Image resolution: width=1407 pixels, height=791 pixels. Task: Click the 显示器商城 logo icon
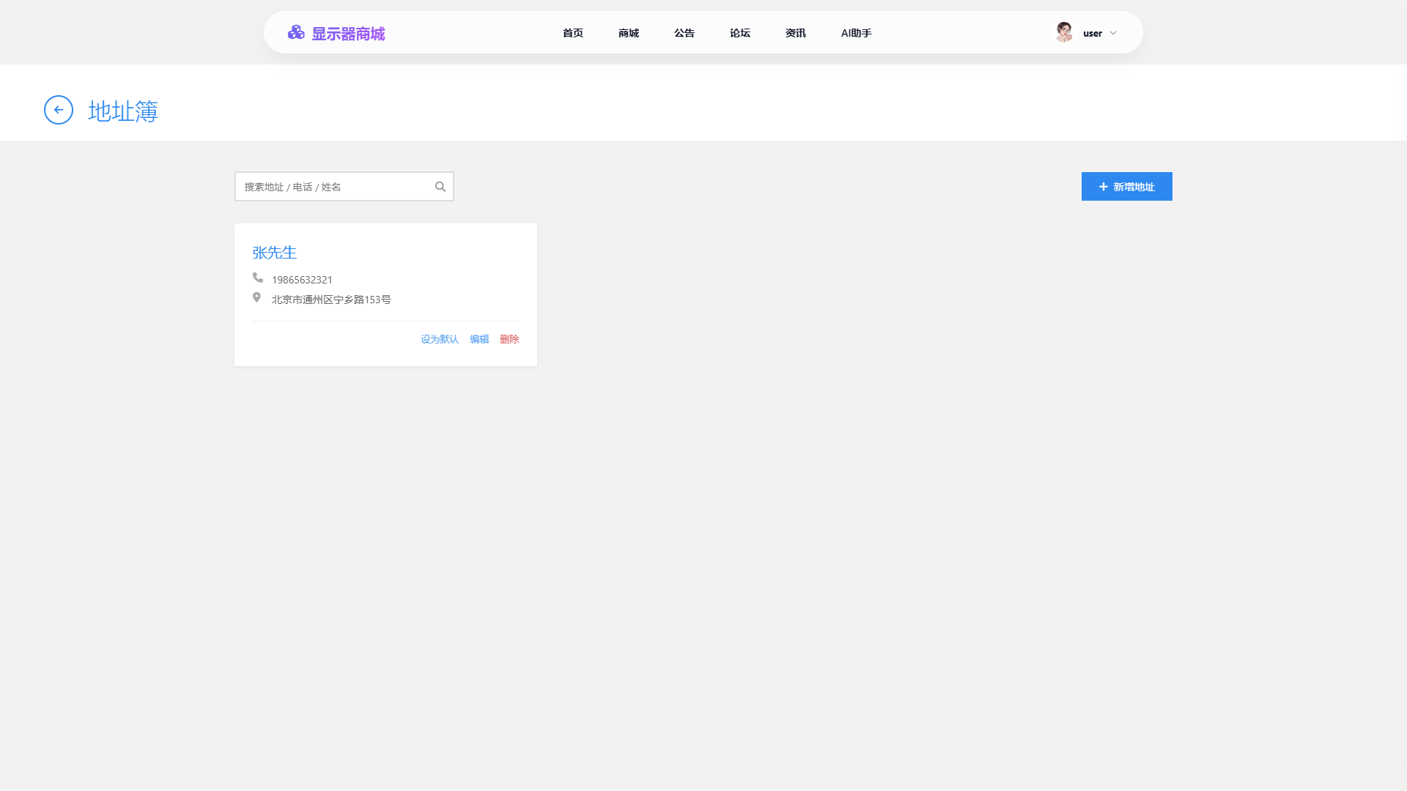[296, 32]
